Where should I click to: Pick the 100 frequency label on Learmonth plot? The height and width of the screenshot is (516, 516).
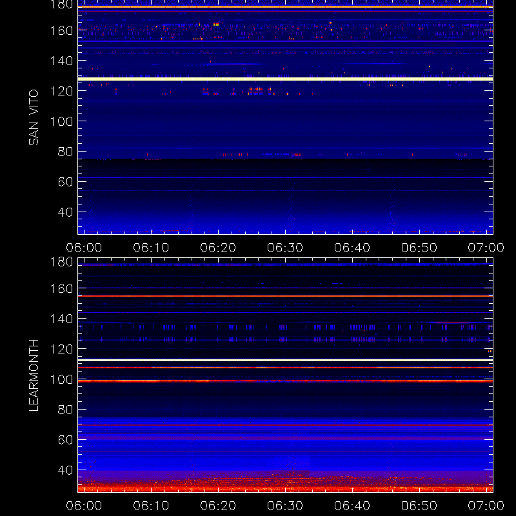pyautogui.click(x=61, y=379)
